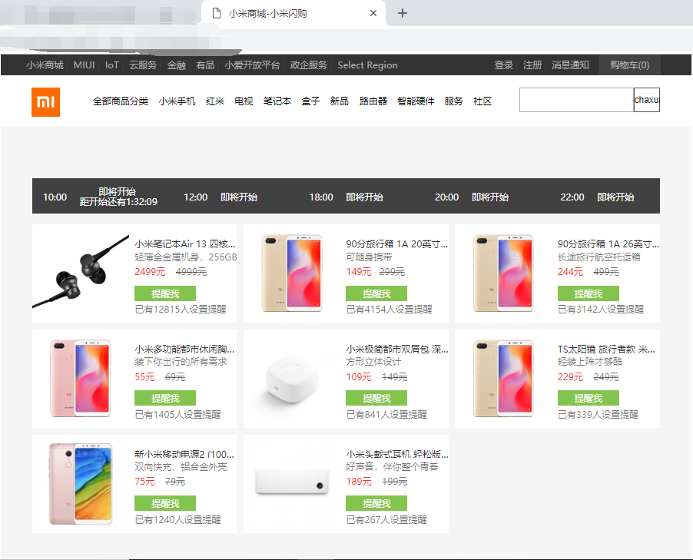This screenshot has height=560, width=693.
Task: Open phone image beside 90分旅行箱 1A 20英寸
Action: click(x=292, y=273)
